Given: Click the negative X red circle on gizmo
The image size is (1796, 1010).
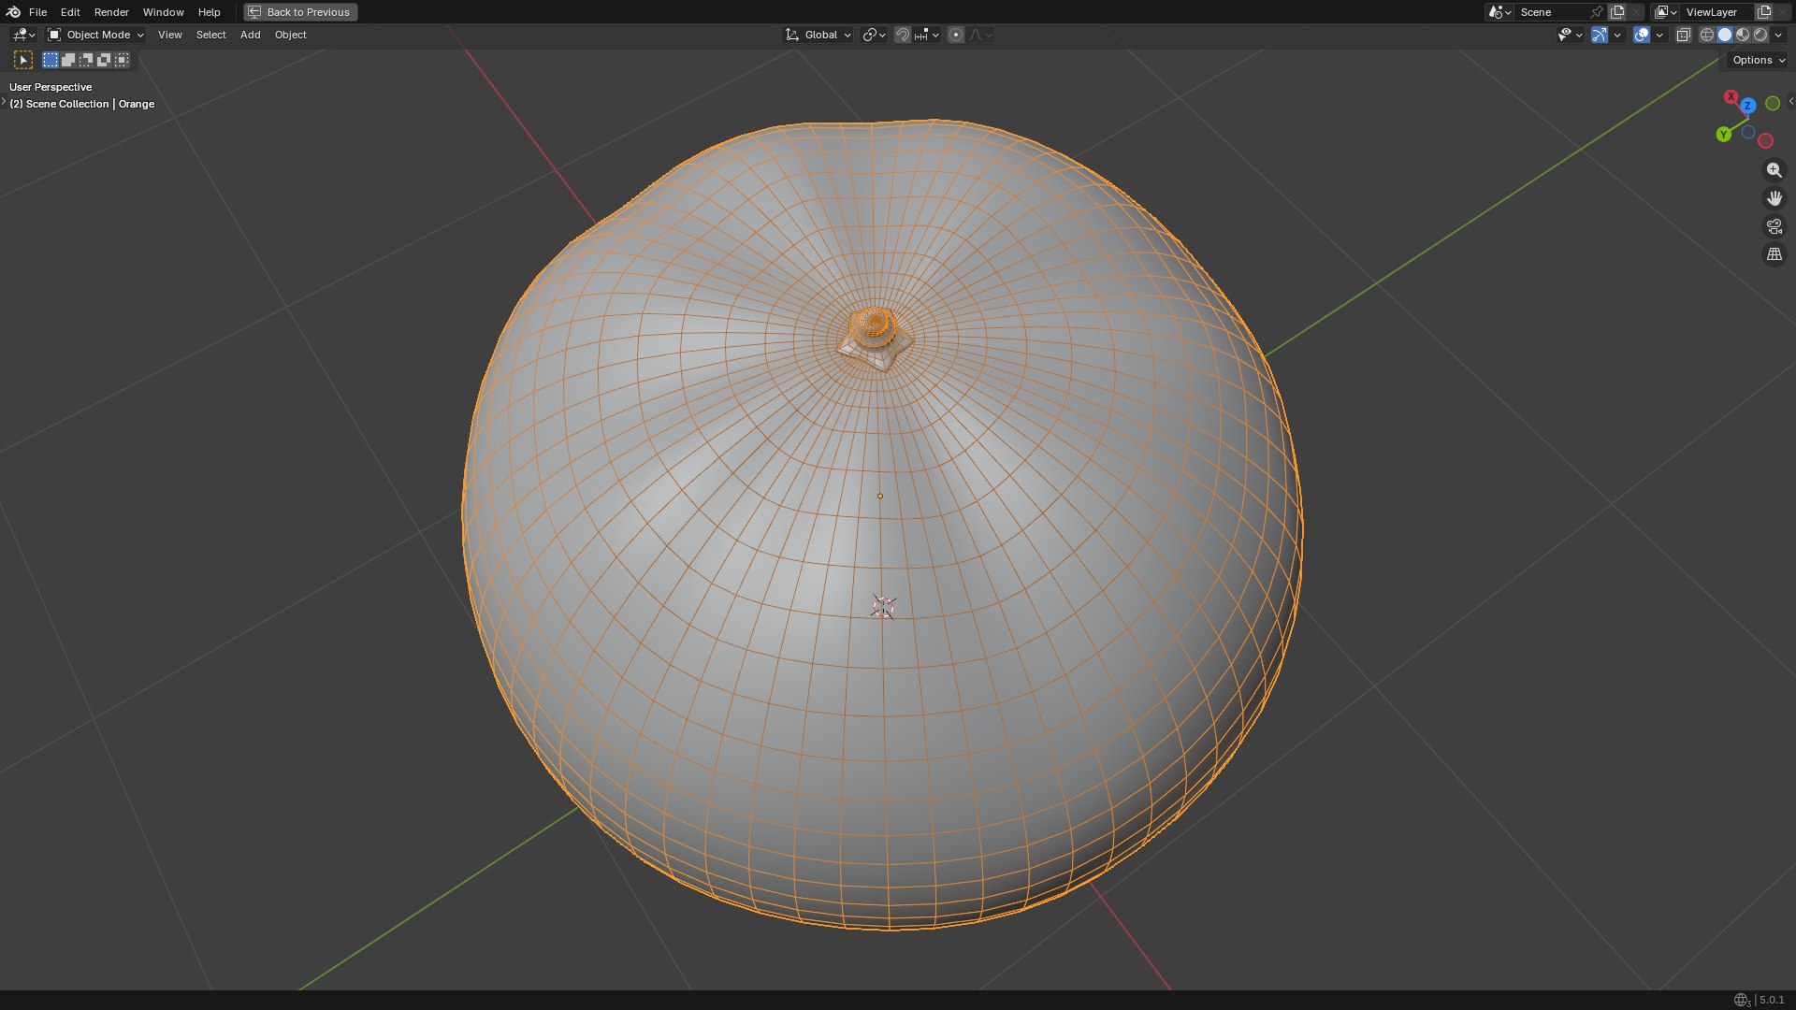Looking at the screenshot, I should [1765, 141].
